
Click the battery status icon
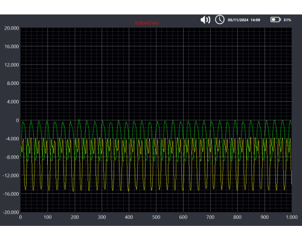[275, 20]
